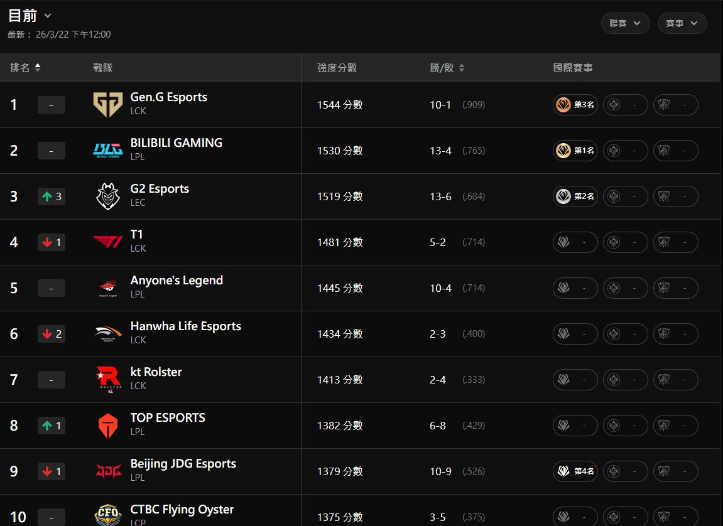This screenshot has height=526, width=723.
Task: Click the 強度分數 column header
Action: 337,68
